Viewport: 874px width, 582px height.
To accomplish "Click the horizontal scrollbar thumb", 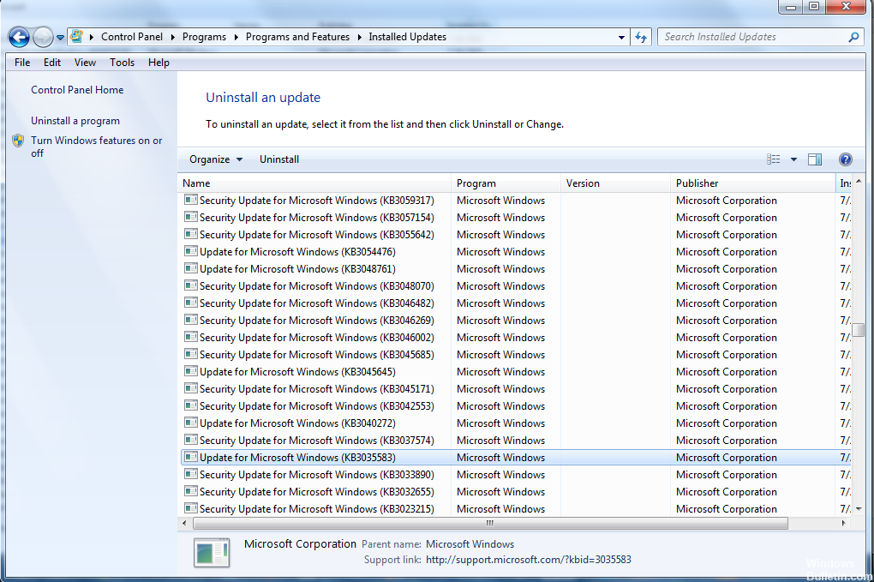I will pos(490,524).
